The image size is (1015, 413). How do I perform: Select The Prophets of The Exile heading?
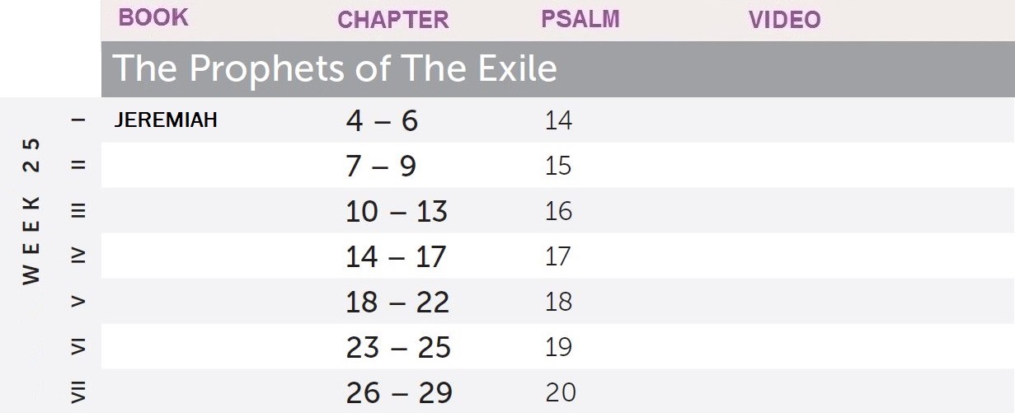point(334,68)
